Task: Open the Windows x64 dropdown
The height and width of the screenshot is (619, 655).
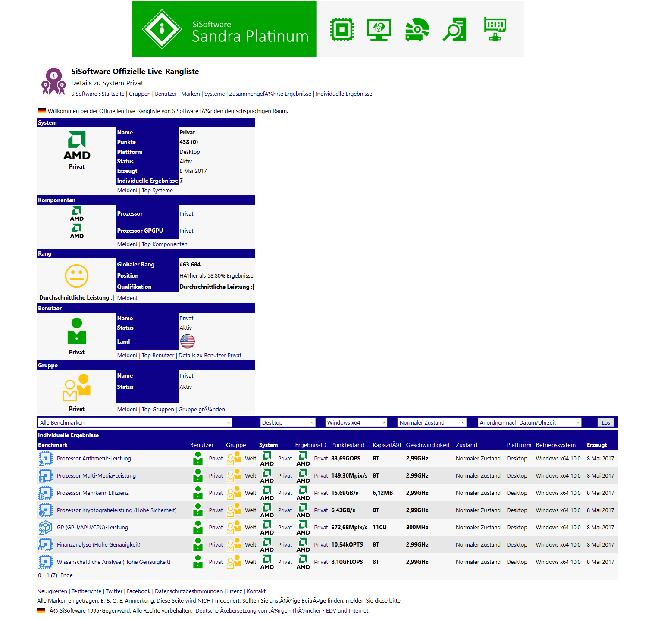Action: [x=356, y=422]
